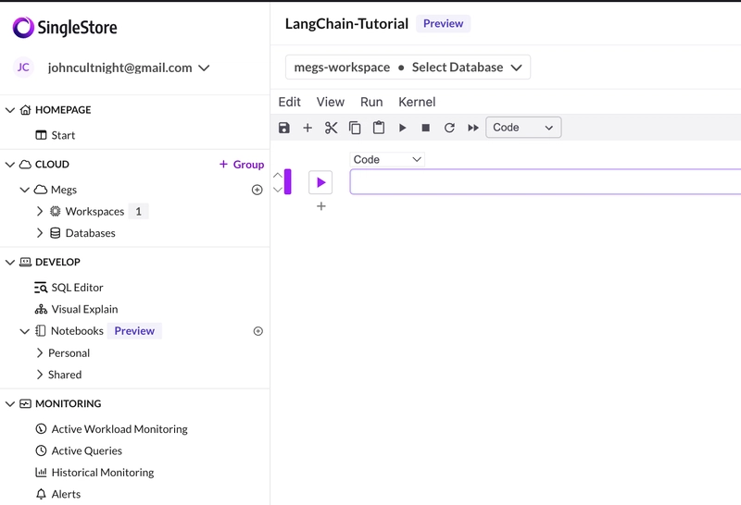Click the Workspaces count badge 1
This screenshot has height=505, width=741.
click(x=138, y=212)
